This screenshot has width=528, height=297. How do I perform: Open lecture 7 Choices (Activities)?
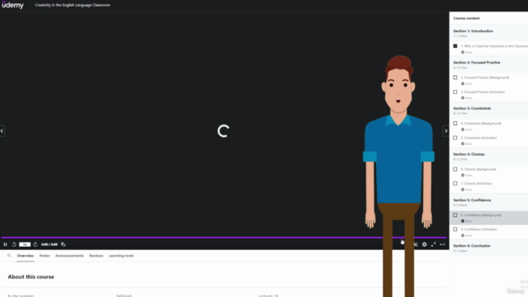click(476, 183)
